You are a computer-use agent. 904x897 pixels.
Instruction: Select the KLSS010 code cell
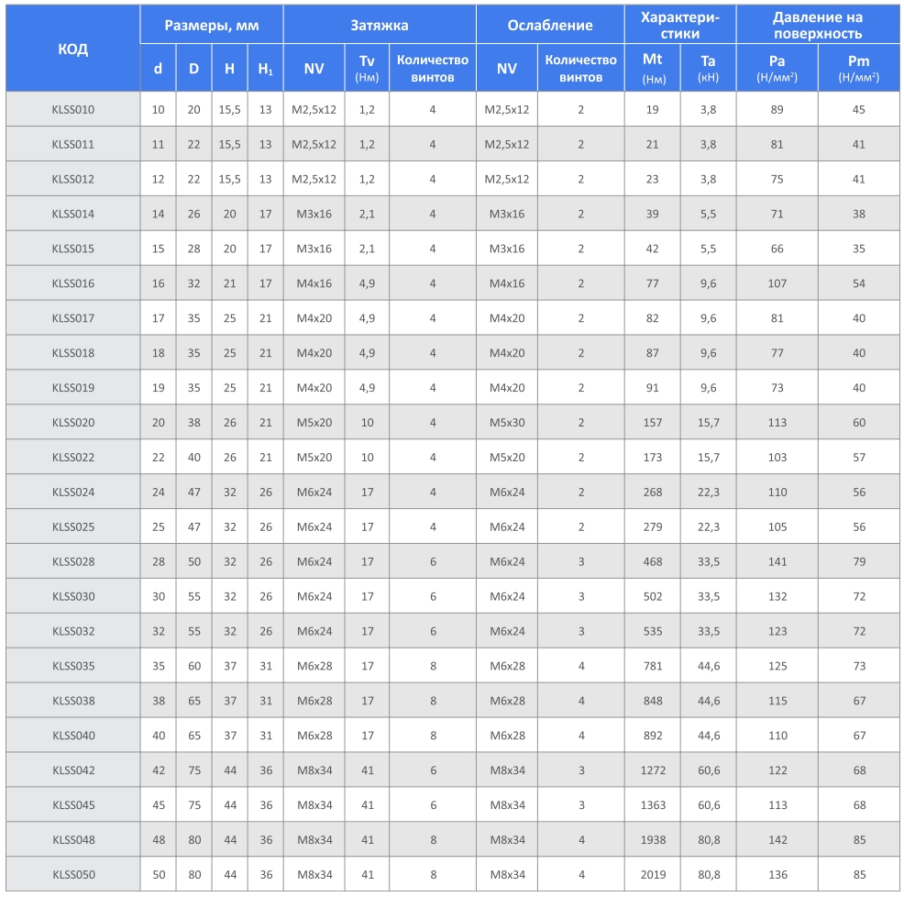[73, 110]
